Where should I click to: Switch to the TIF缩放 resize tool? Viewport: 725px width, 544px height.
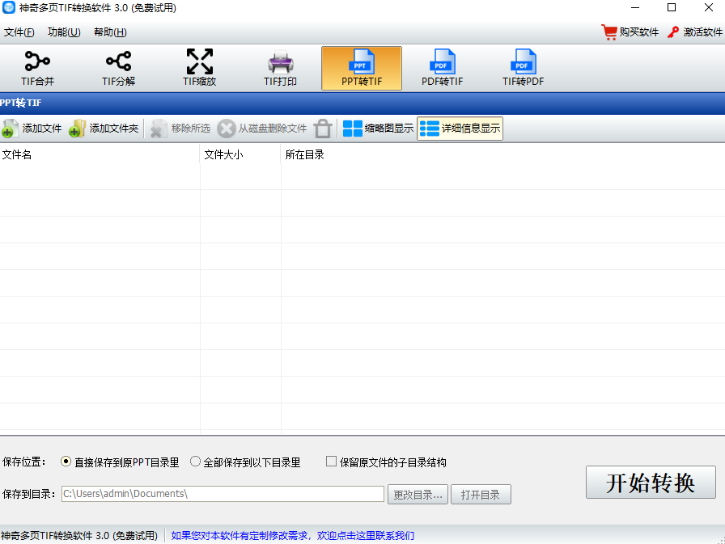tap(199, 68)
